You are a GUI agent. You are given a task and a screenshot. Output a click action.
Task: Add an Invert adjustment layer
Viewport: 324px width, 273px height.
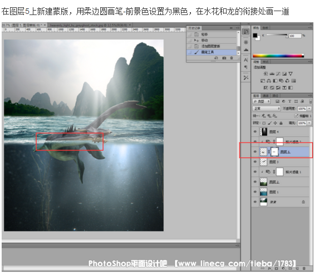[x=266, y=87]
